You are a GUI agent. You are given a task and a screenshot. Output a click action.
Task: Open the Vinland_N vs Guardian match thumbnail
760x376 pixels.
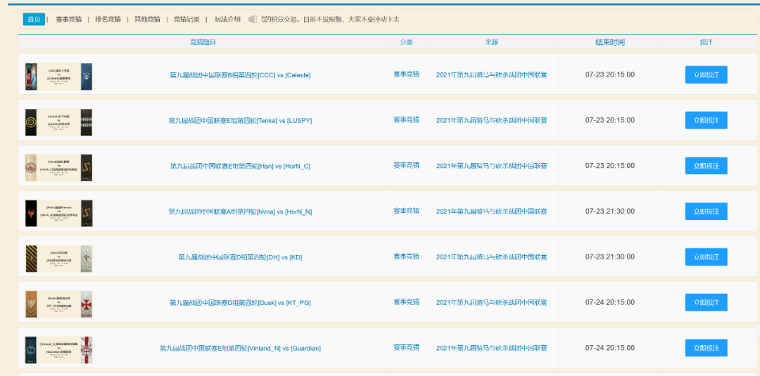pyautogui.click(x=58, y=350)
